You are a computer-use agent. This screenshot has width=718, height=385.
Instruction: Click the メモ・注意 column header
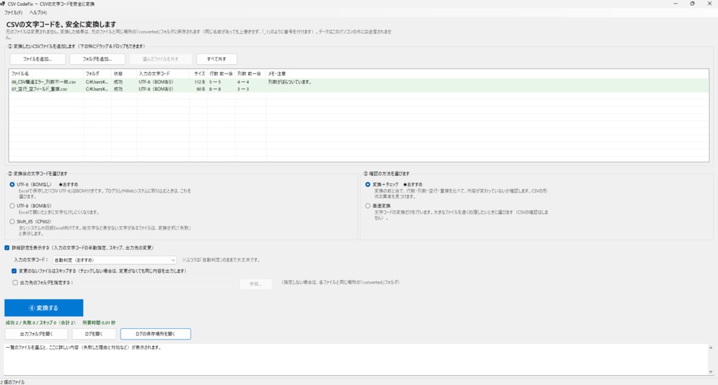[487, 73]
